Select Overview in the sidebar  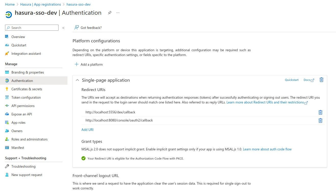click(18, 37)
